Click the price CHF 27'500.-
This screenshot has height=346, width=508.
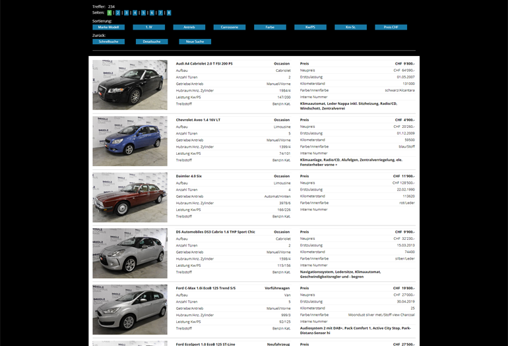(404, 344)
